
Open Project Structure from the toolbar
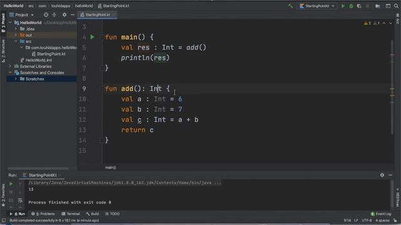(x=378, y=6)
